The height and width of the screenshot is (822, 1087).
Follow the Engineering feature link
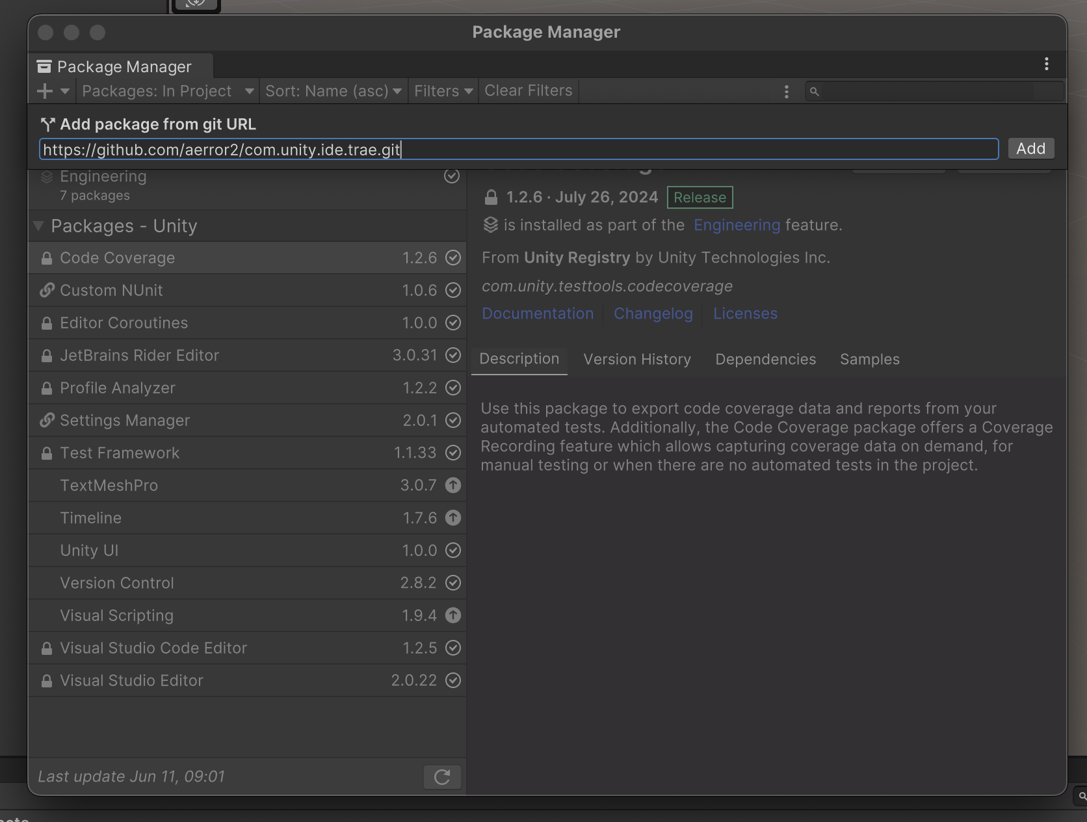[737, 226]
